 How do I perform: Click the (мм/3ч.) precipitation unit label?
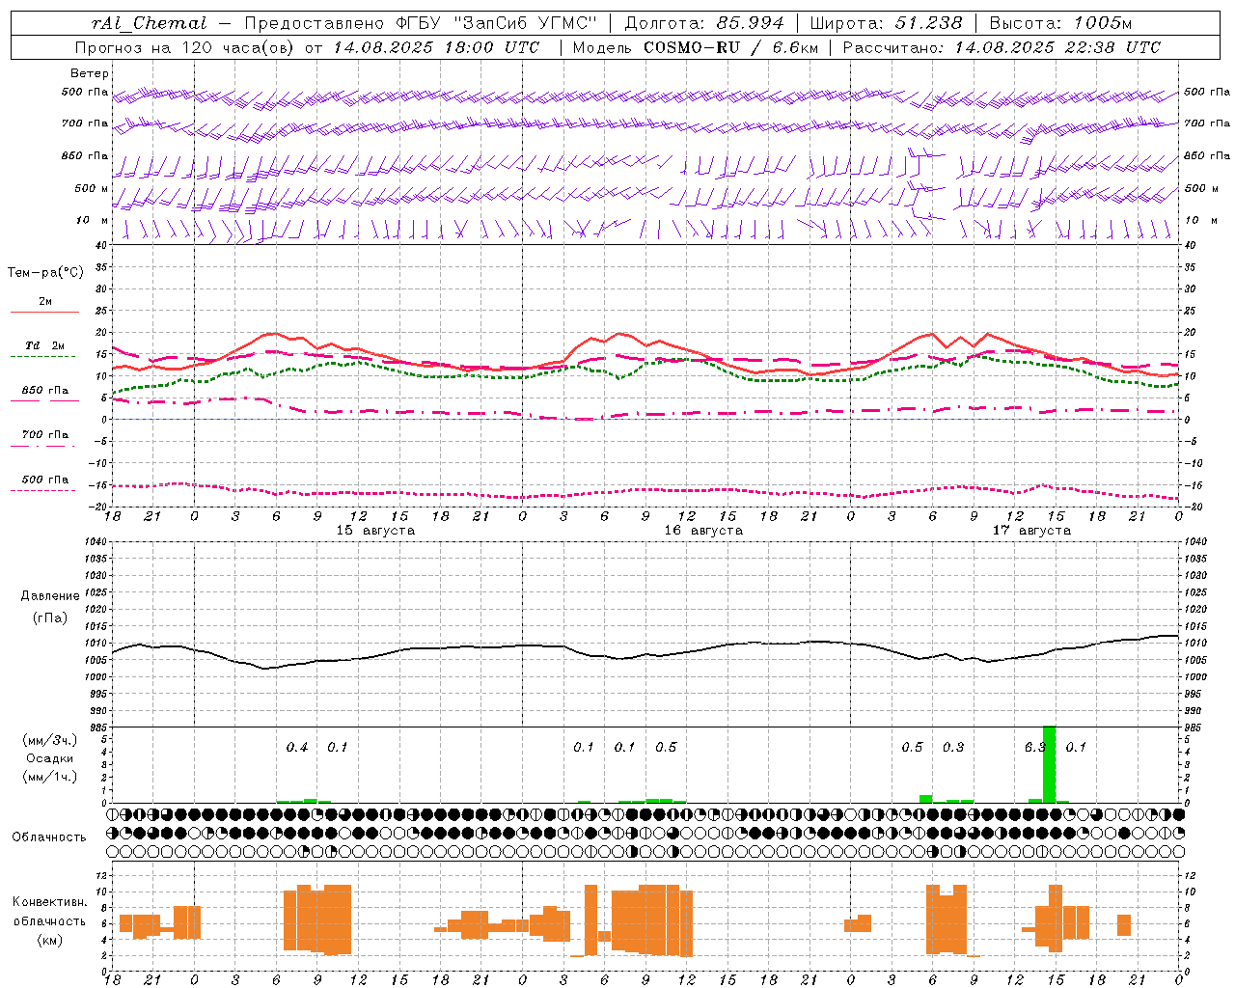click(49, 740)
